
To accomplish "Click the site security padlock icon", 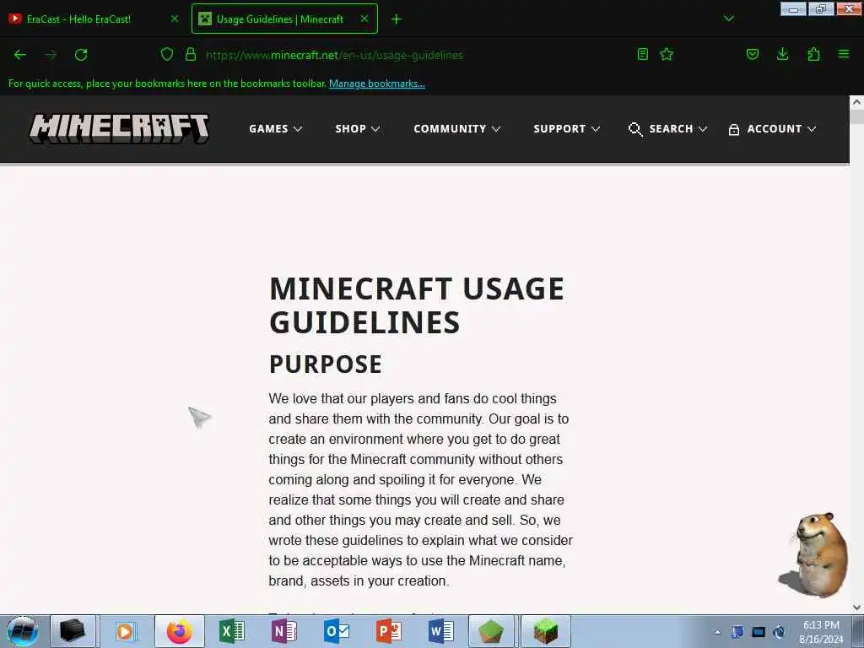I will tap(191, 54).
